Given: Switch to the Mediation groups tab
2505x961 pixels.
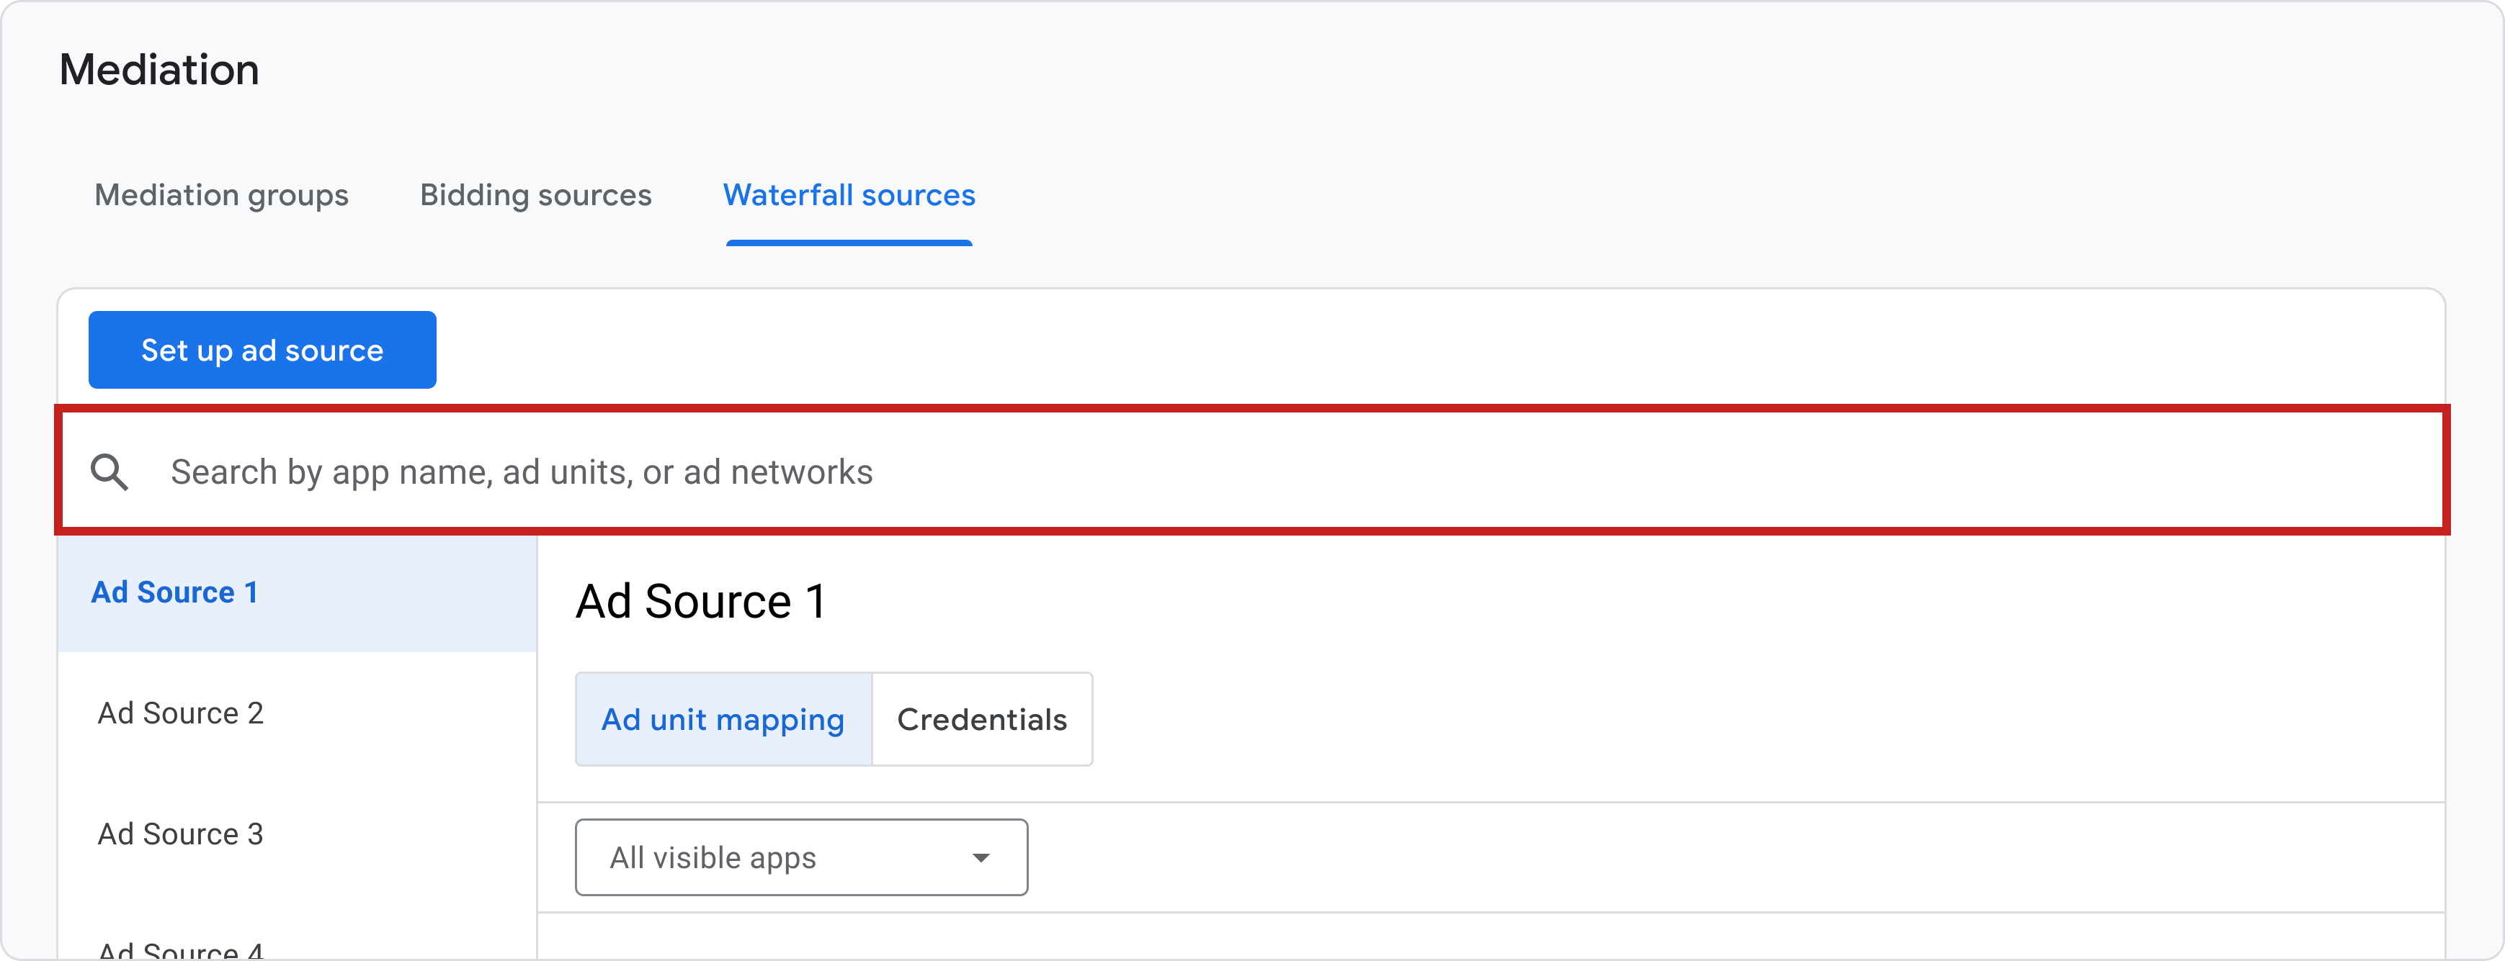Looking at the screenshot, I should click(220, 195).
